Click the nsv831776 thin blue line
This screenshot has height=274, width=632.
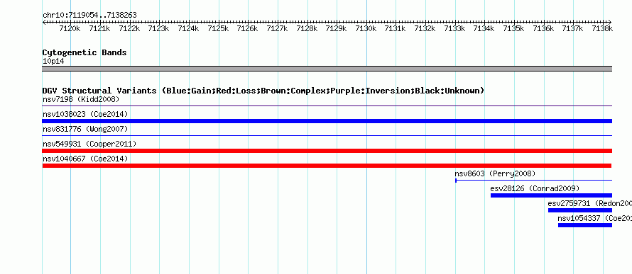coord(327,136)
